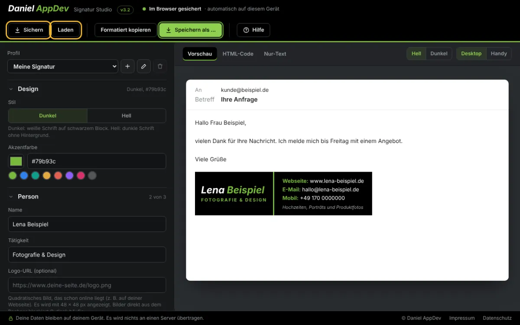
Task: Click Formatiert kopieren
Action: click(126, 30)
